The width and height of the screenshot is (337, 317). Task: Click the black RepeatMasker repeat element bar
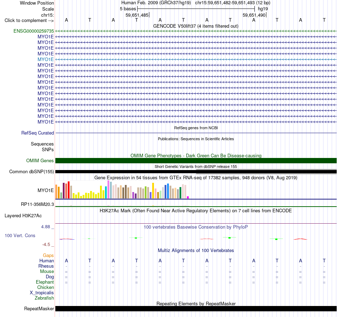[196, 308]
